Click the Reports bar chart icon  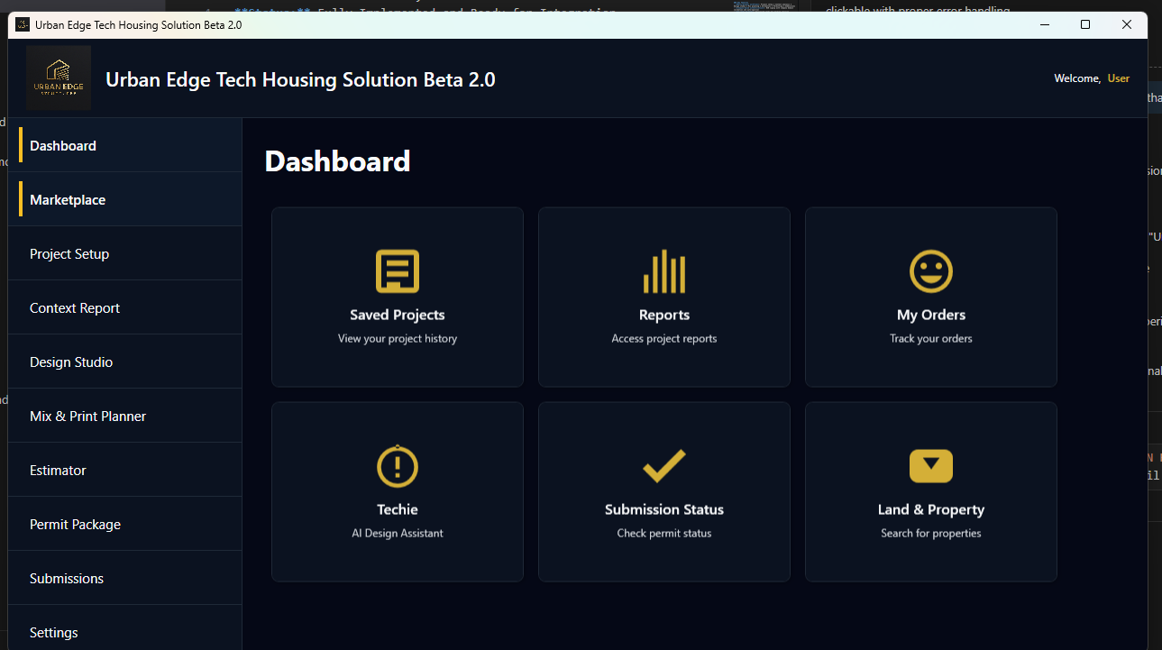coord(663,271)
